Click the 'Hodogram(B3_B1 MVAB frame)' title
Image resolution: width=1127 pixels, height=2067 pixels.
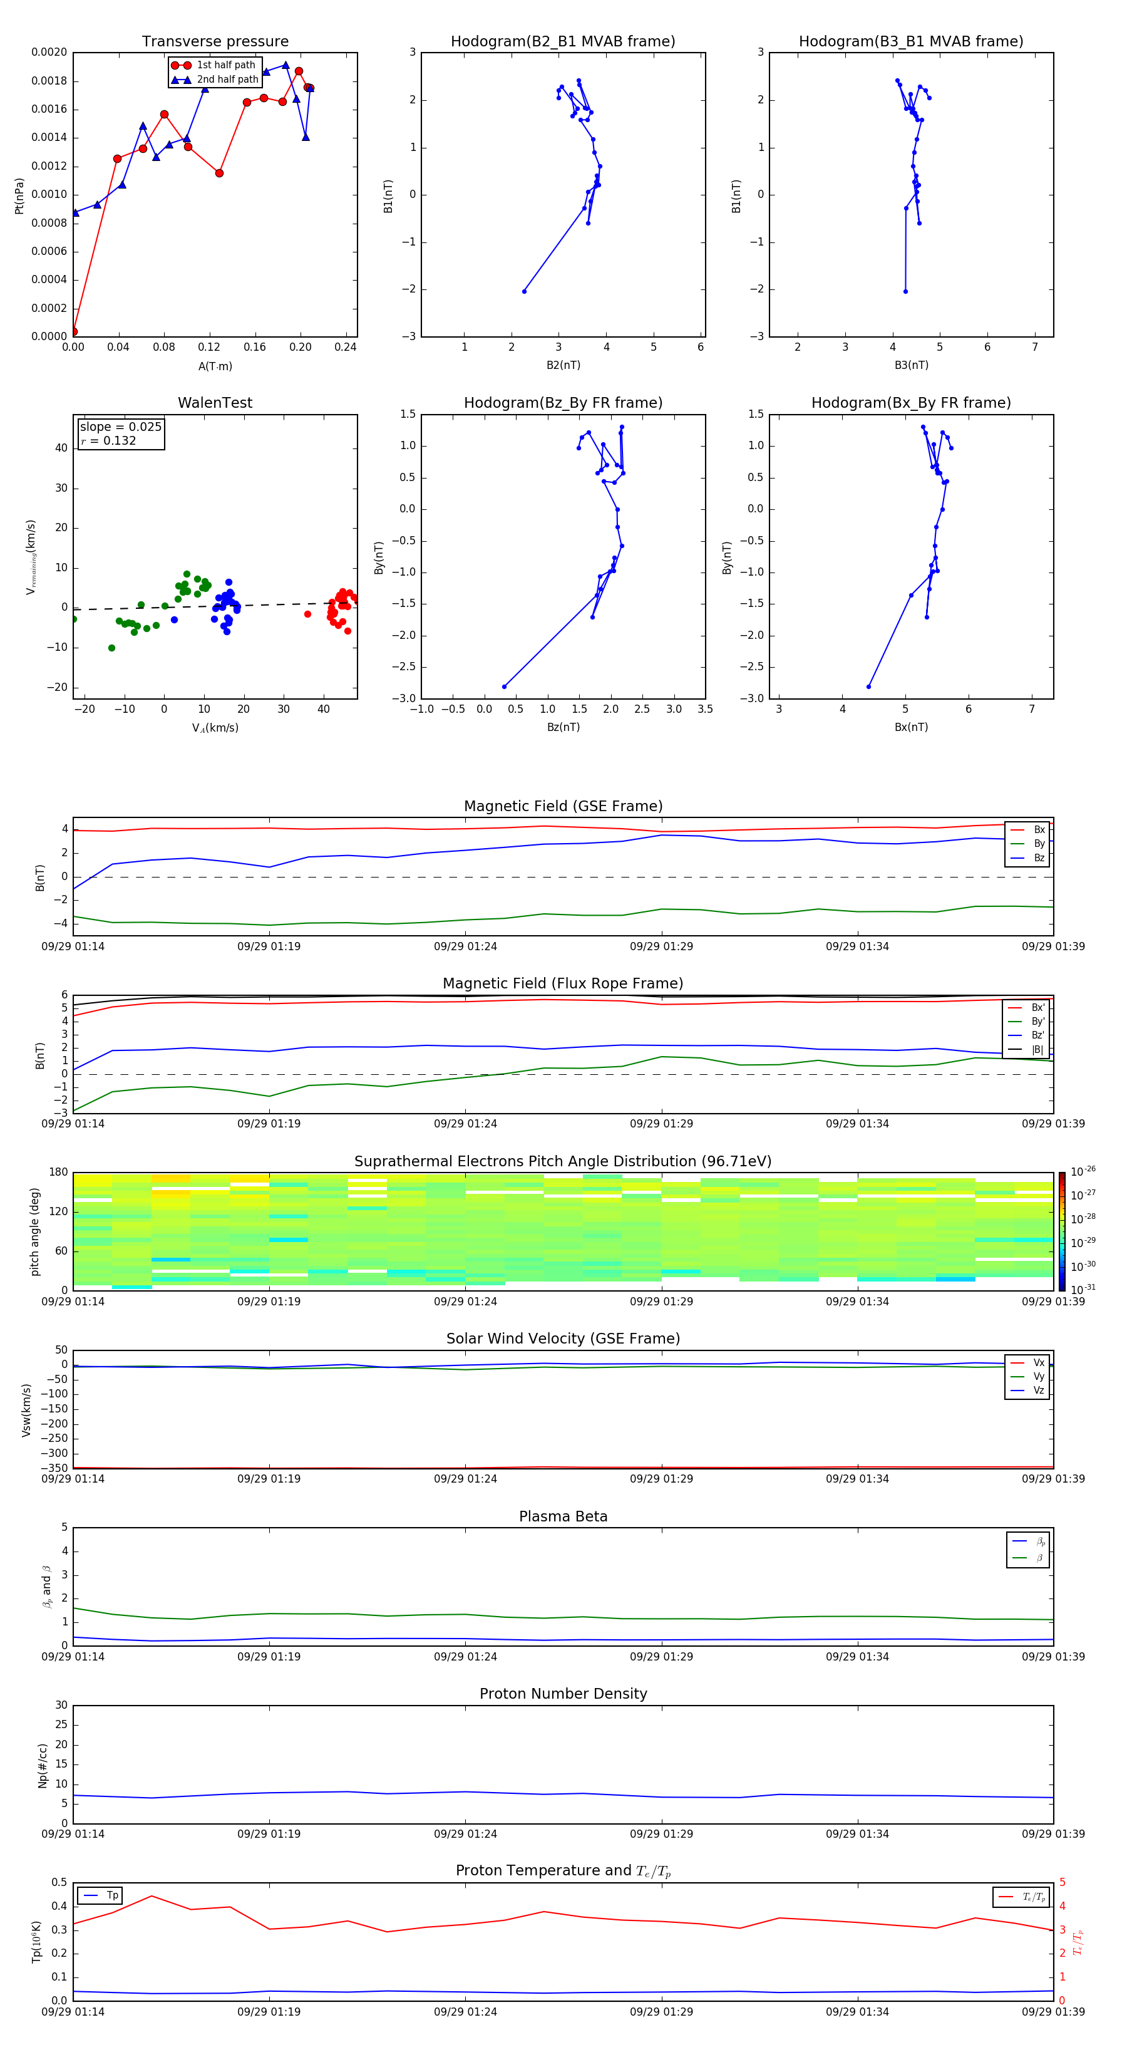coord(911,42)
